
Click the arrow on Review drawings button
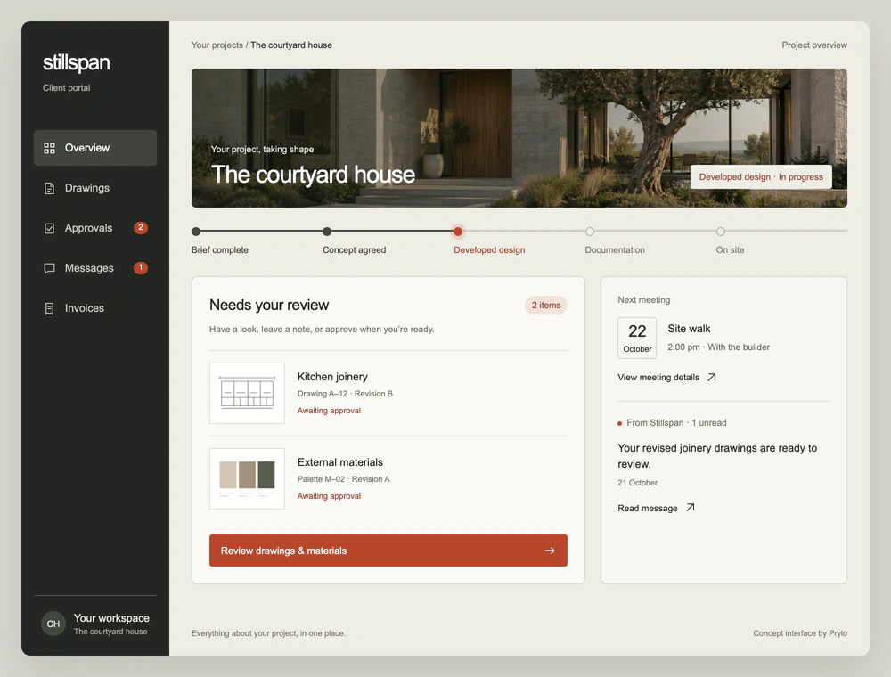point(550,551)
